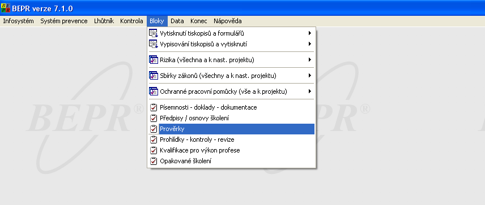This screenshot has height=205, width=485.
Task: Open the Systém prevence menu
Action: (x=63, y=21)
